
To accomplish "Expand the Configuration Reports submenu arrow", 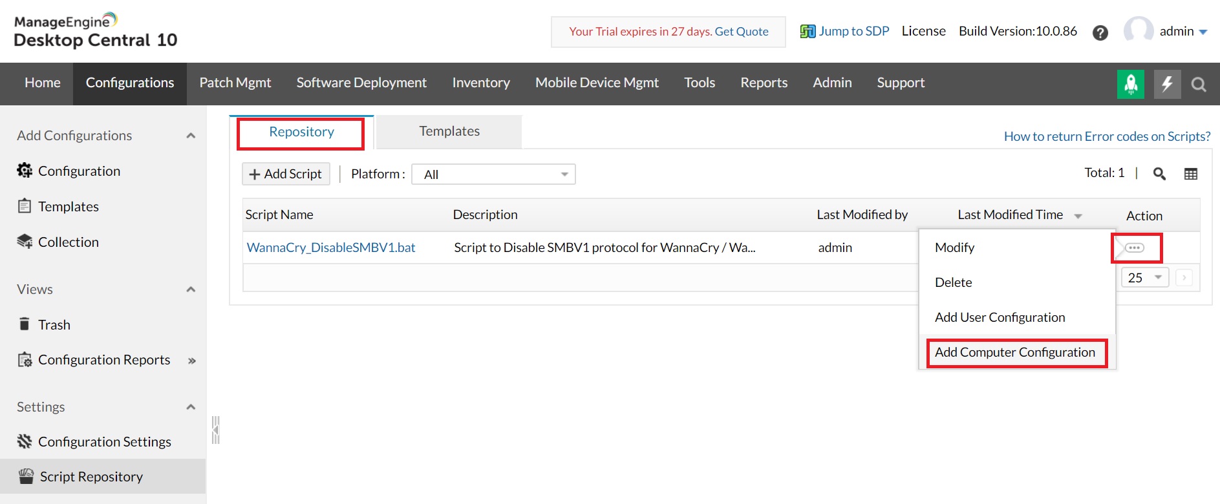I will pyautogui.click(x=191, y=361).
